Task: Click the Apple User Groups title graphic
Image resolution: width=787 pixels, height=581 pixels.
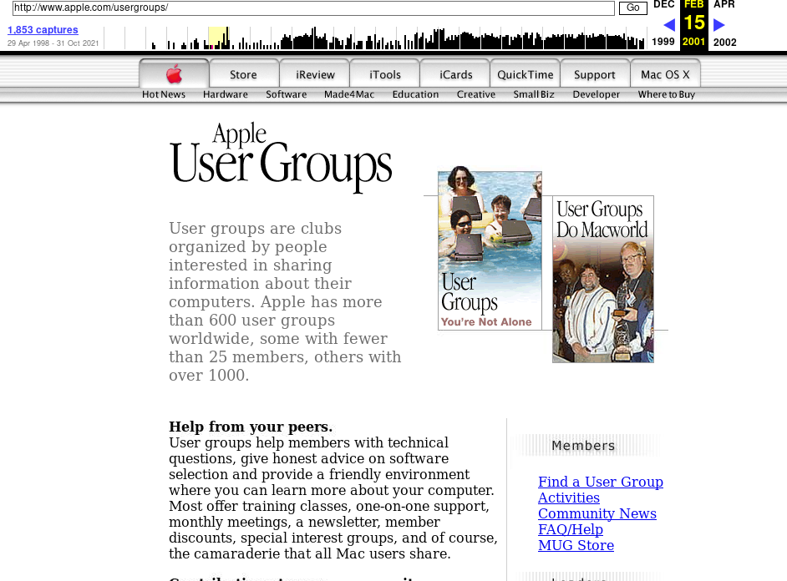Action: pos(281,157)
